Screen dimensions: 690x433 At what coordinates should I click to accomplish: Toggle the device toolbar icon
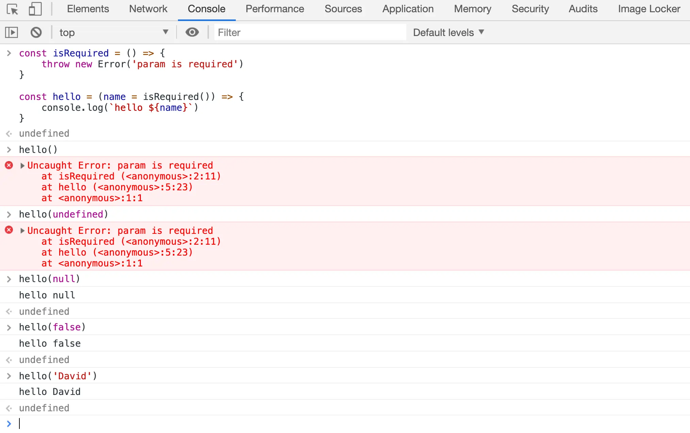click(35, 9)
